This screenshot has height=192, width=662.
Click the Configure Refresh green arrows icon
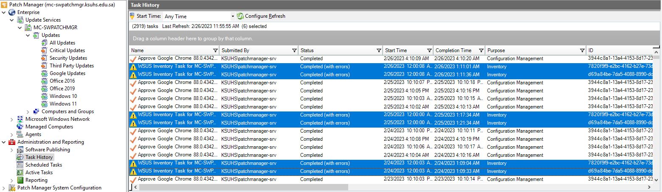(x=240, y=16)
